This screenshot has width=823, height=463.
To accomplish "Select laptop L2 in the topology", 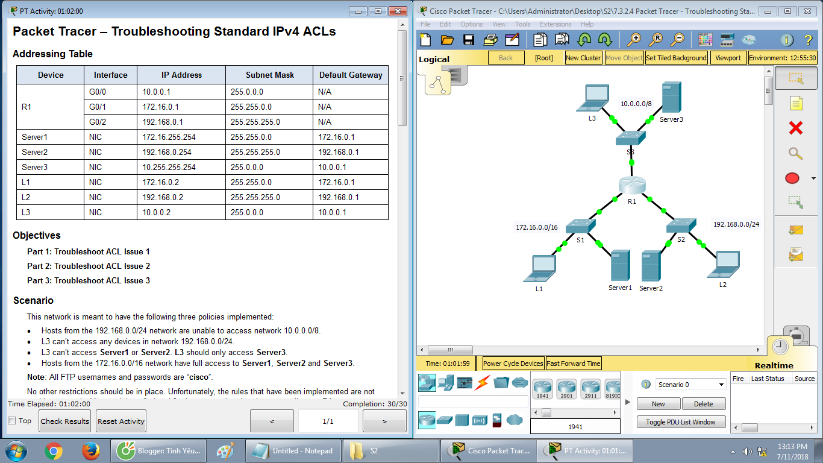I will (724, 265).
